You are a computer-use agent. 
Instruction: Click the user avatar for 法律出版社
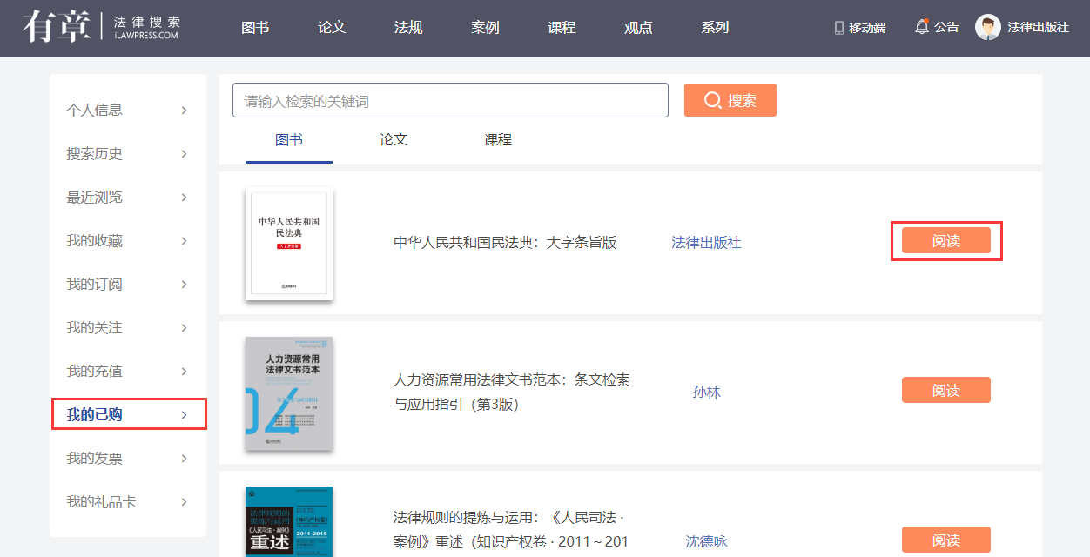click(987, 27)
